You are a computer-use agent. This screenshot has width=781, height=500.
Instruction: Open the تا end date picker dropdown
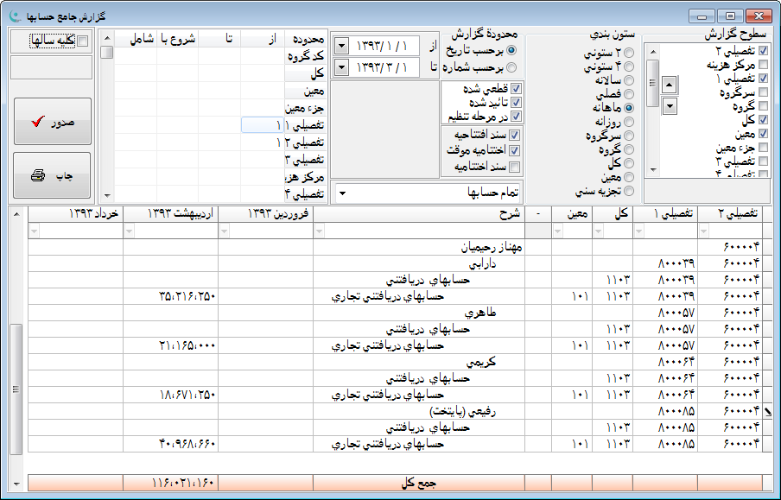click(x=342, y=67)
